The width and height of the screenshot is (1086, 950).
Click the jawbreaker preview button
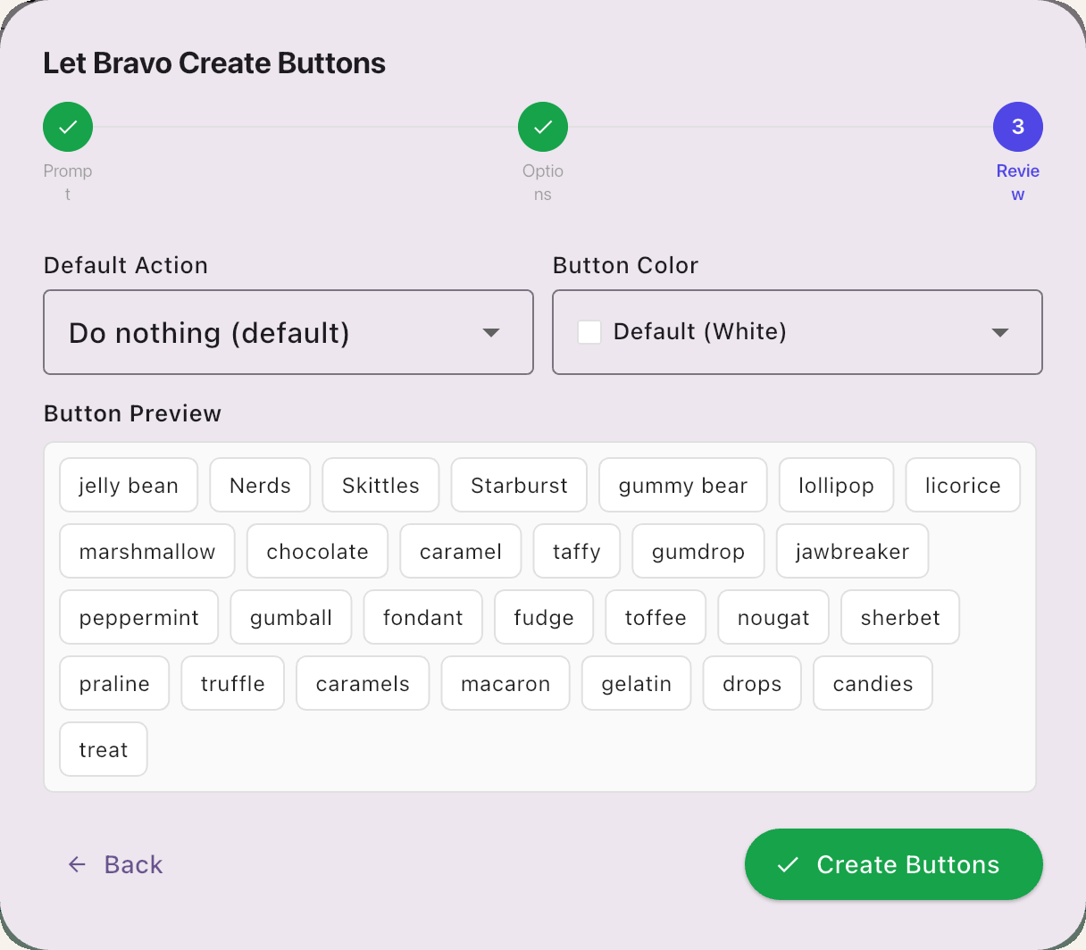[852, 551]
